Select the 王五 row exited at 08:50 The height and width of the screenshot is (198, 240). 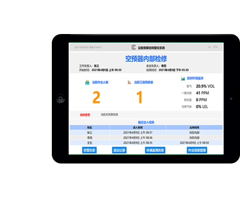click(x=146, y=143)
